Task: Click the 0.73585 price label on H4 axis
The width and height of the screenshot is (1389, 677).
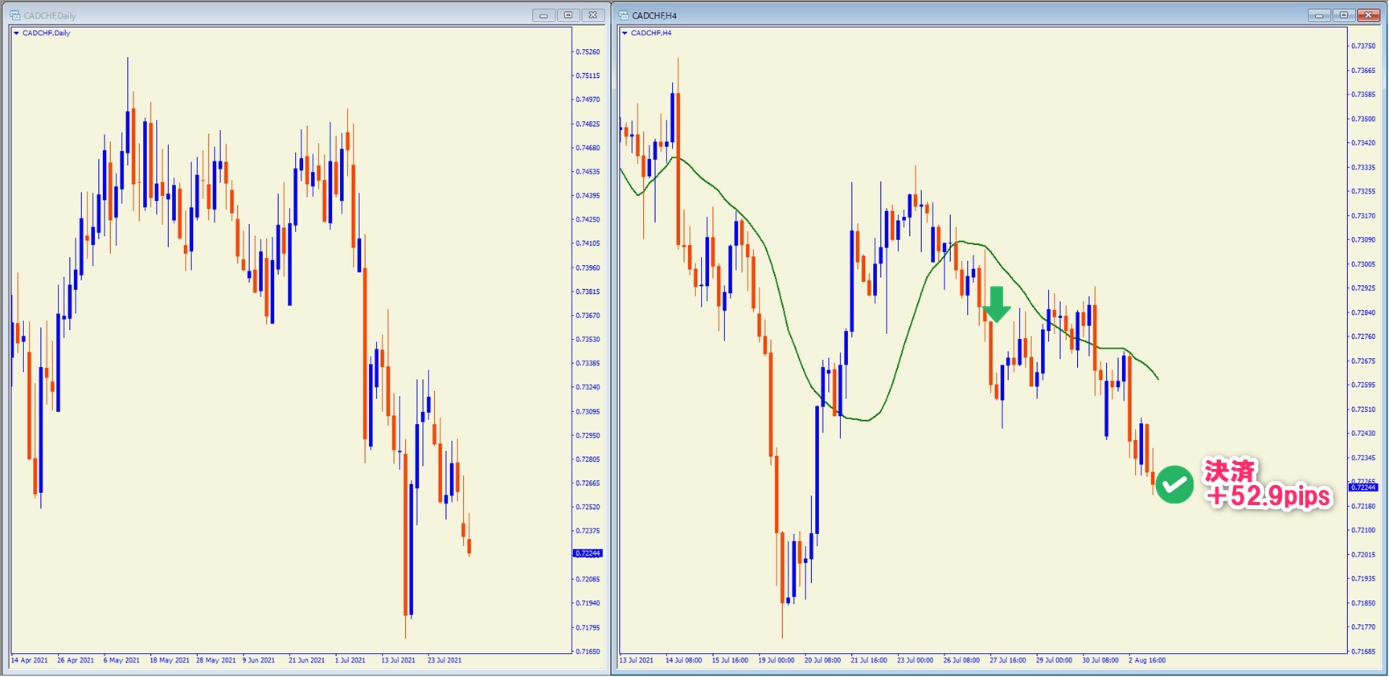Action: tap(1363, 95)
